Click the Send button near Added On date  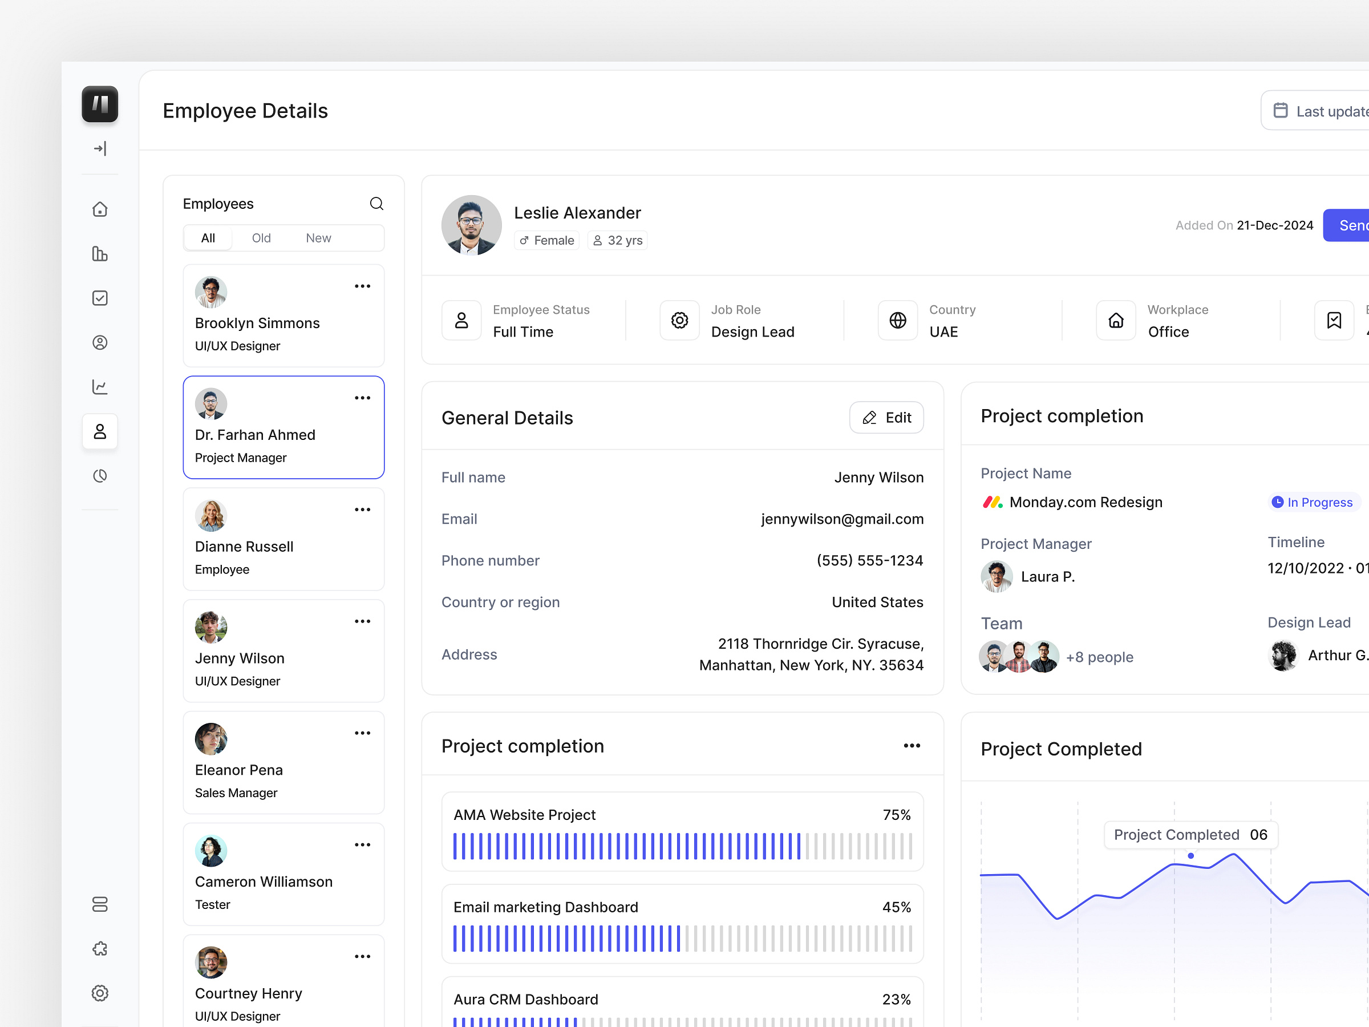pyautogui.click(x=1352, y=225)
